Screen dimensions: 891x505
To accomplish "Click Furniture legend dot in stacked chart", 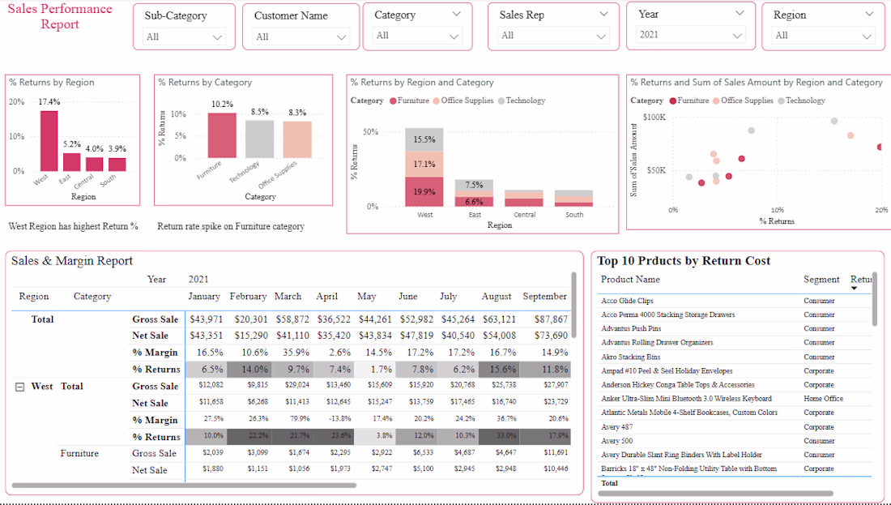I will (x=393, y=101).
